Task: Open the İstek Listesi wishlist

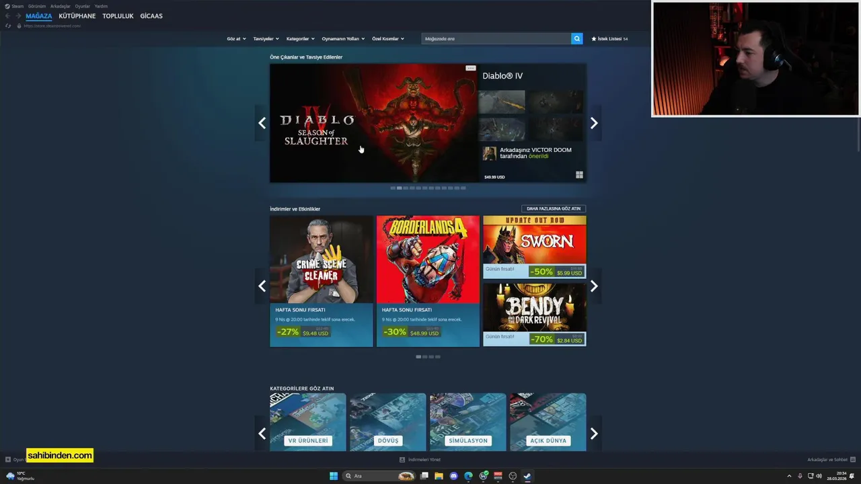Action: click(x=609, y=38)
